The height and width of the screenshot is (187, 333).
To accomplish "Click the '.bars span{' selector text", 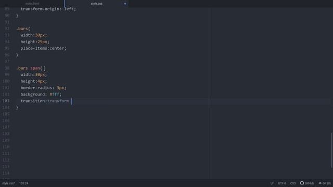I will point(29,68).
